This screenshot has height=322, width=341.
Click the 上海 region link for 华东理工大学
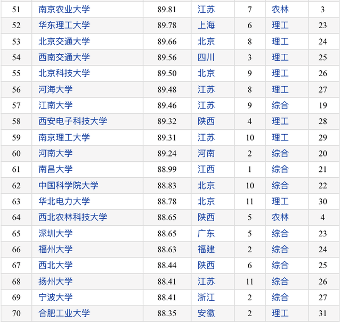point(206,25)
